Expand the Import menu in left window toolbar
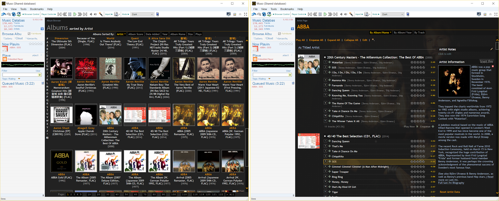 tap(108, 14)
